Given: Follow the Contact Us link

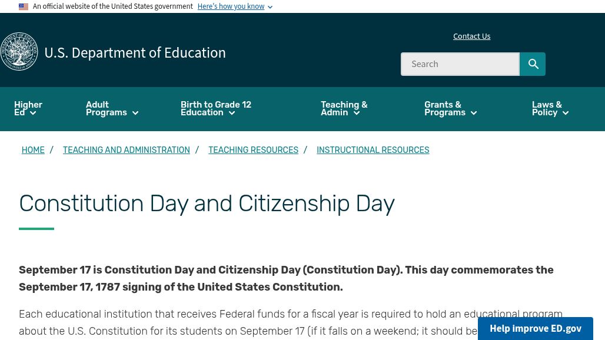Looking at the screenshot, I should pyautogui.click(x=471, y=36).
